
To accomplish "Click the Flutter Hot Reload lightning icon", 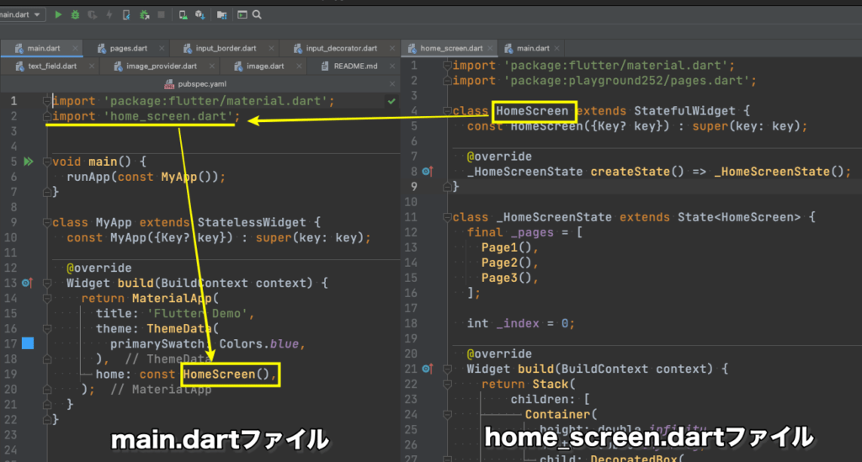I will [109, 15].
